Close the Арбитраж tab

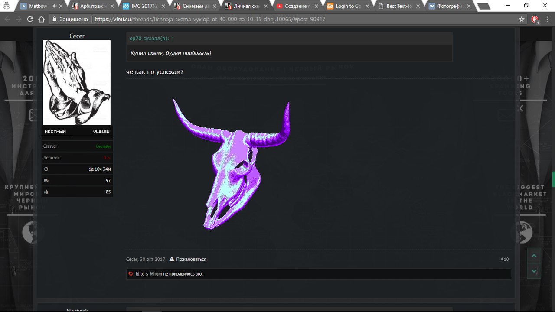coord(112,6)
